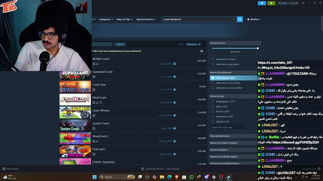Open the Categories store menu
This screenshot has height=181, width=323.
pos(106,19)
